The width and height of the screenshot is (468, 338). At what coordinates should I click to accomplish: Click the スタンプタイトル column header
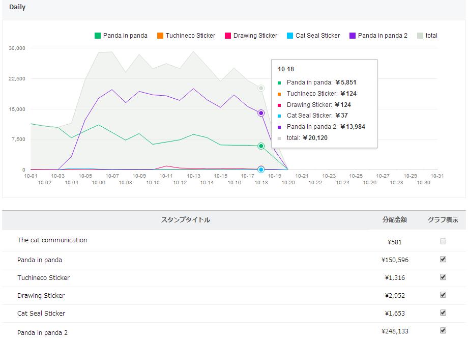point(186,220)
